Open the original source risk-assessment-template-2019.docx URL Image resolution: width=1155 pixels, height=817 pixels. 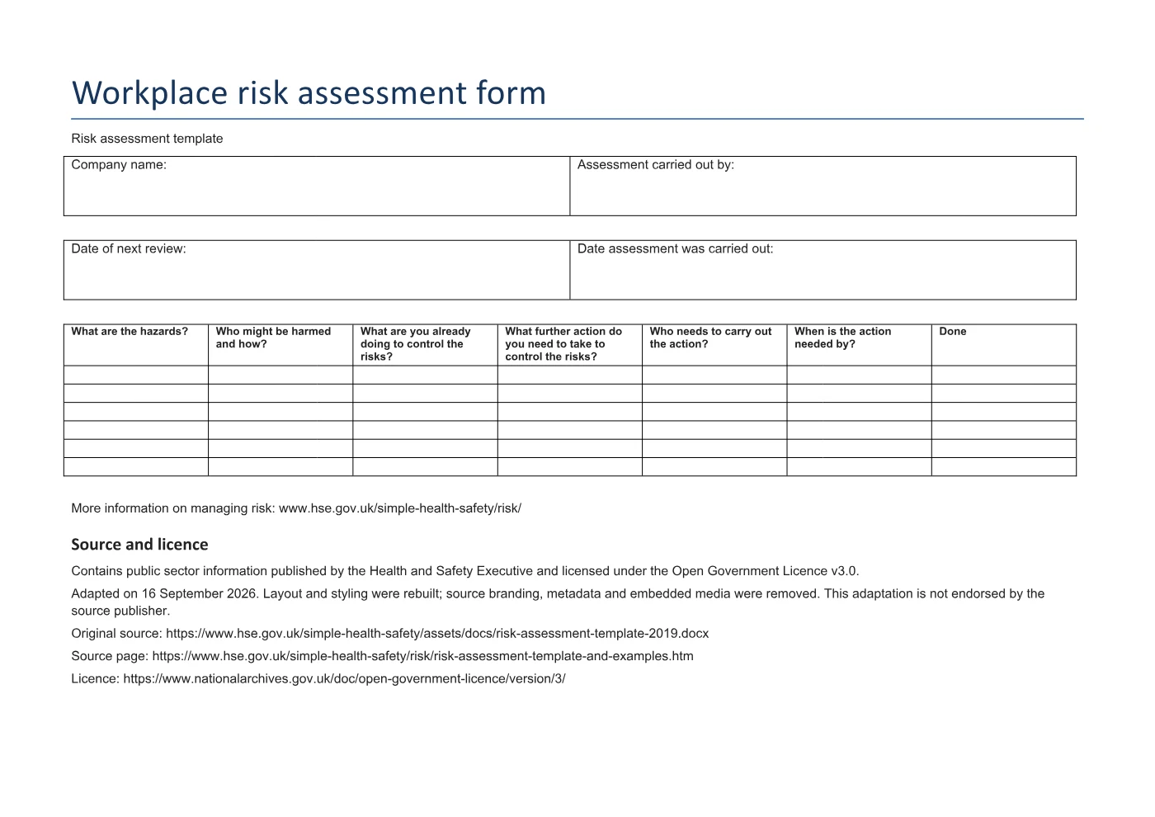coord(437,634)
